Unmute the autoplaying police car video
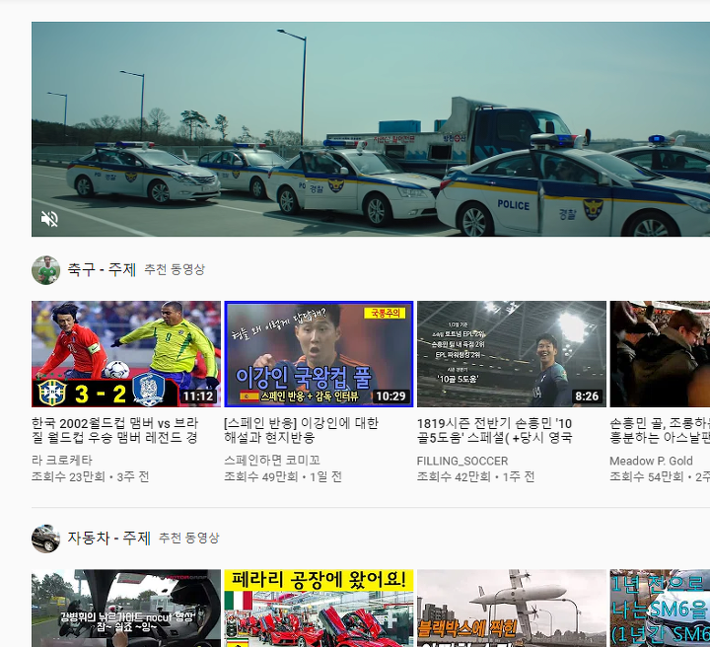Viewport: 710px width, 647px height. pyautogui.click(x=49, y=219)
